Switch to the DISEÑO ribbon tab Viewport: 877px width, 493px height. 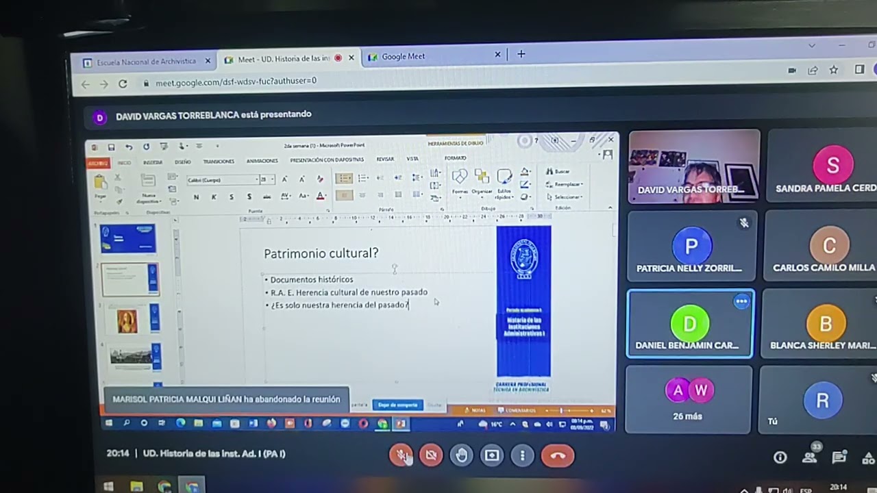pyautogui.click(x=183, y=162)
